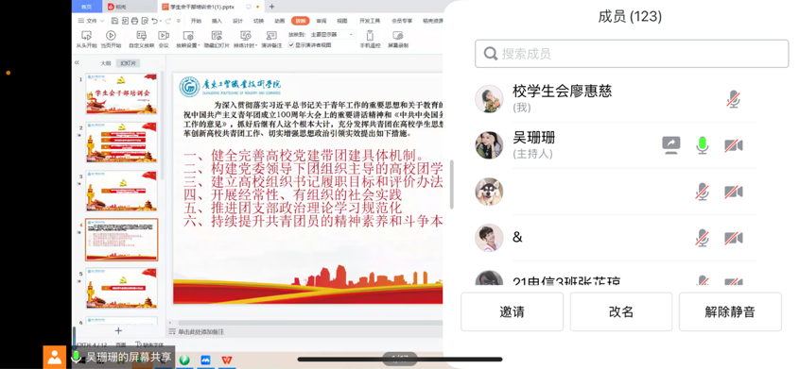Toggle camera icon for 吴珊珊

pos(734,145)
